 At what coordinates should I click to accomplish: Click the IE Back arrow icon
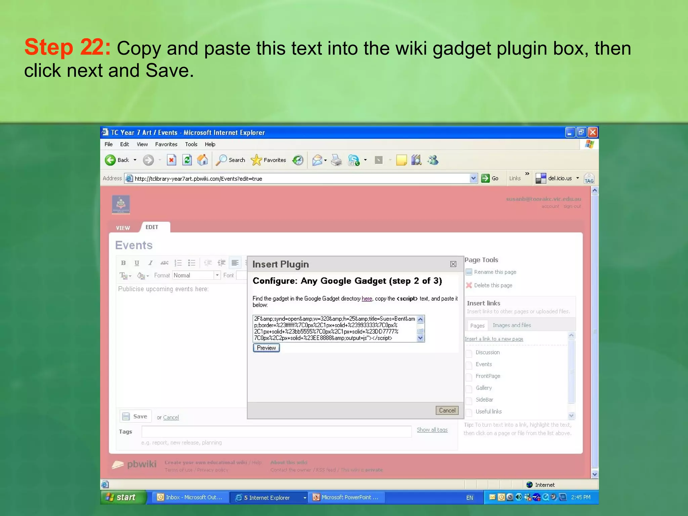(110, 160)
